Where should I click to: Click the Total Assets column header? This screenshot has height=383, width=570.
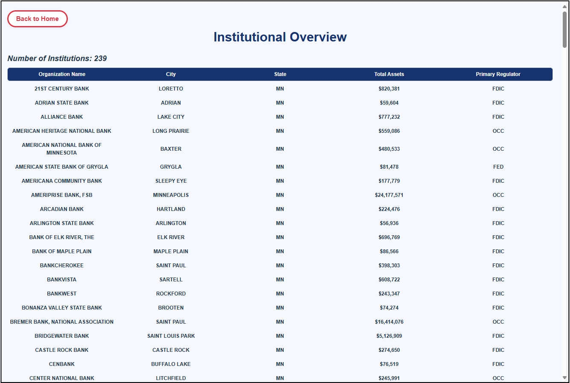[389, 74]
